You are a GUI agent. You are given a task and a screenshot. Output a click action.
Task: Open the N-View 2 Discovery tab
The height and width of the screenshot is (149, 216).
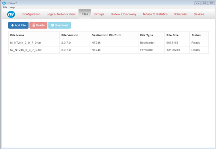coord(124,14)
